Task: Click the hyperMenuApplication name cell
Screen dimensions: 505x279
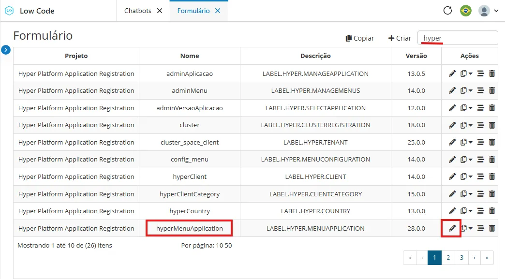Action: click(190, 229)
